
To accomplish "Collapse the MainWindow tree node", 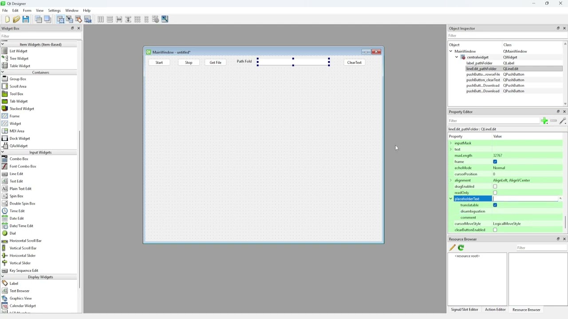I will point(451,51).
